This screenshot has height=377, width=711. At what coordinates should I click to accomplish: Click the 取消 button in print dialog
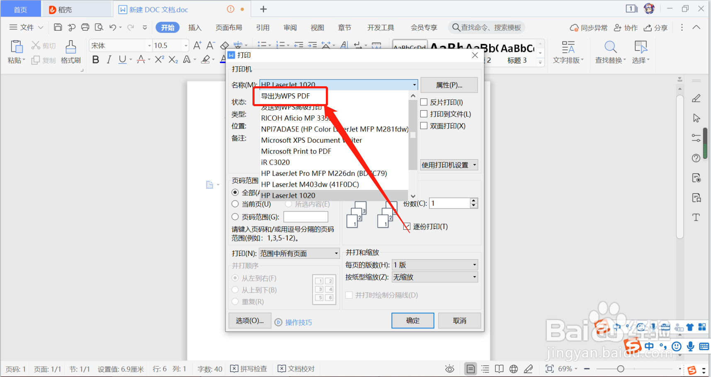click(x=460, y=321)
